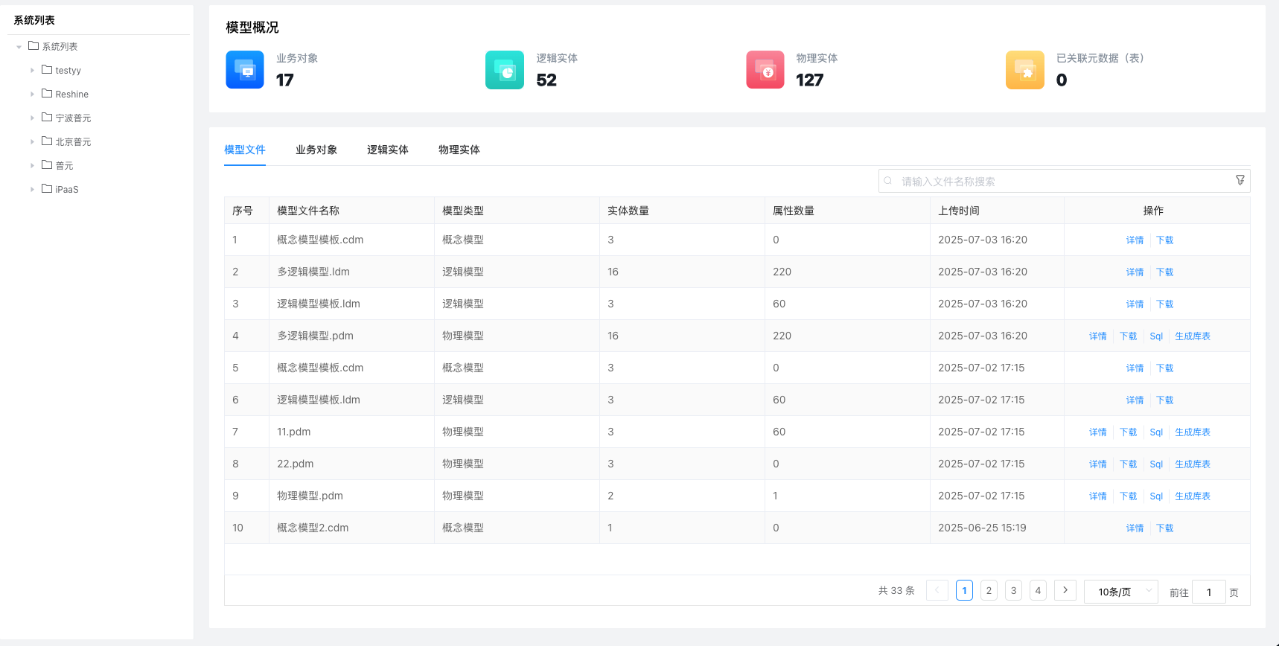The height and width of the screenshot is (646, 1279).
Task: Click the next page arrow icon
Action: (1065, 590)
